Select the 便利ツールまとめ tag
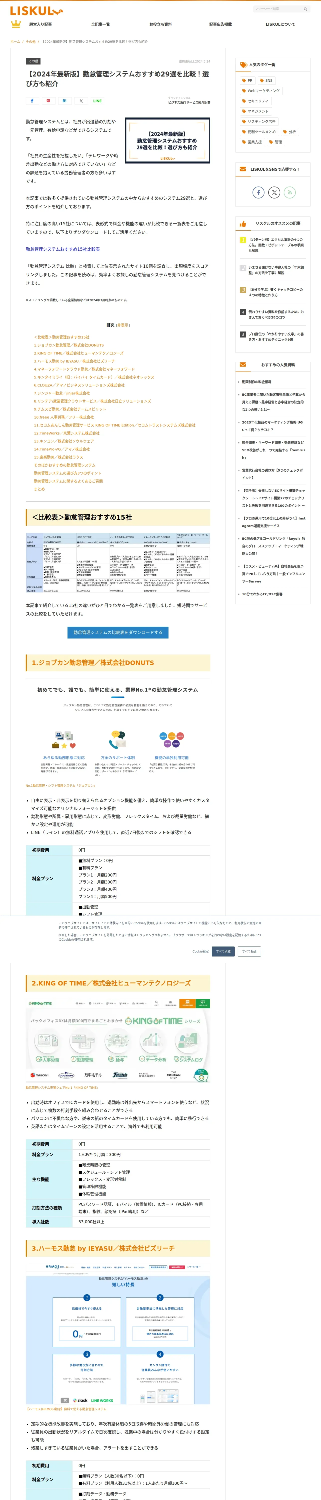The width and height of the screenshot is (321, 1500). coord(259,131)
